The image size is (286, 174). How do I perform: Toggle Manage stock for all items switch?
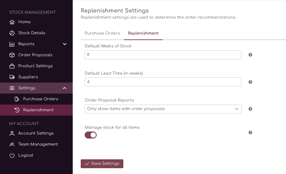click(x=91, y=135)
